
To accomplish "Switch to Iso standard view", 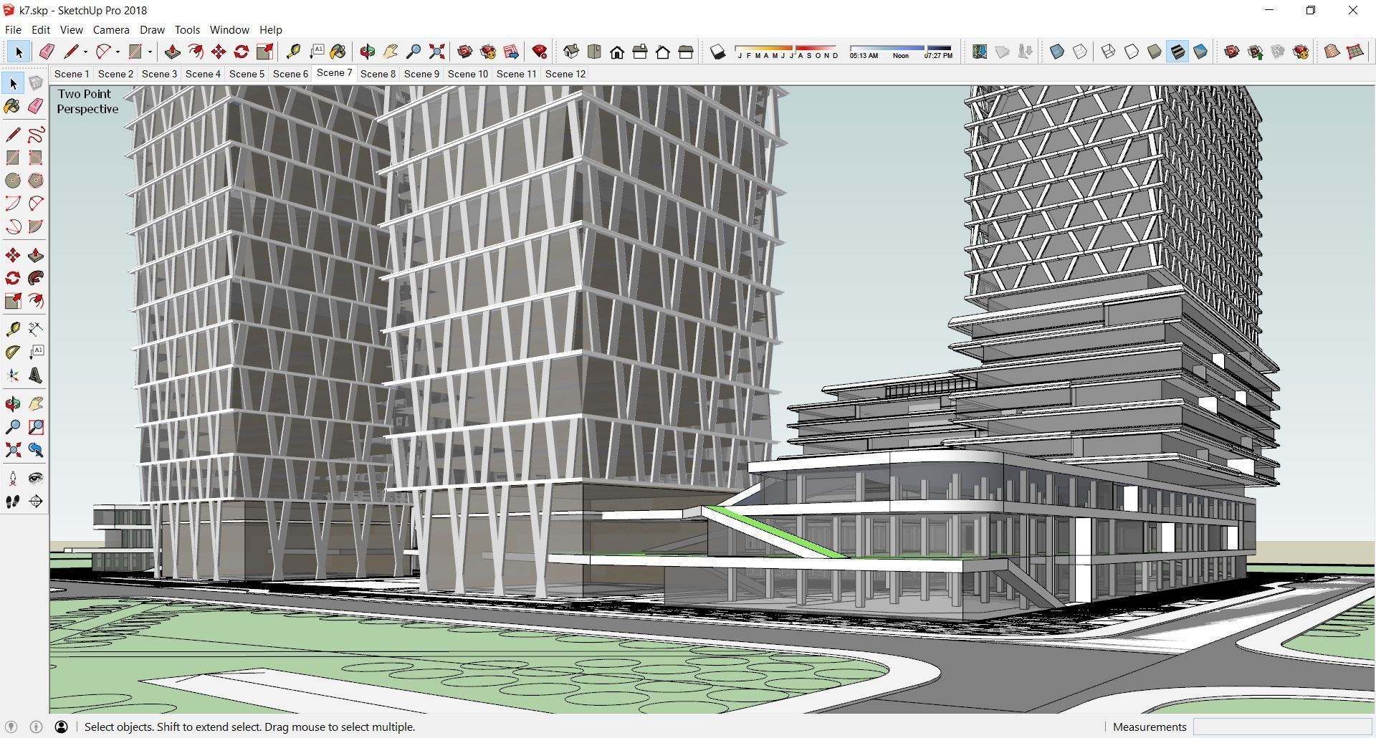I will coord(571,52).
